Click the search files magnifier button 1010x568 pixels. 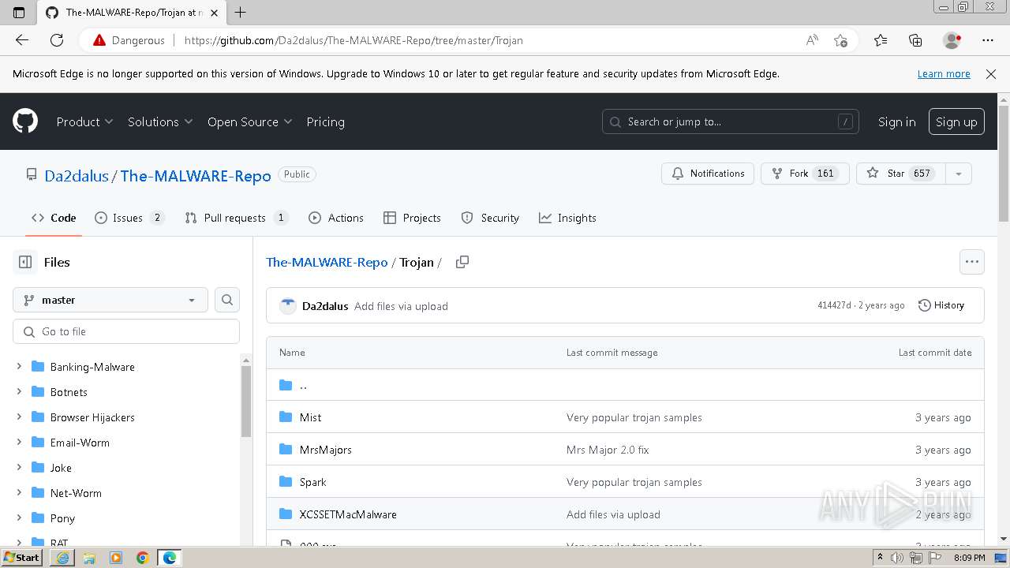[x=227, y=300]
